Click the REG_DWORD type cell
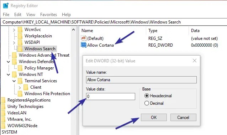This screenshot has width=227, height=135. click(160, 45)
